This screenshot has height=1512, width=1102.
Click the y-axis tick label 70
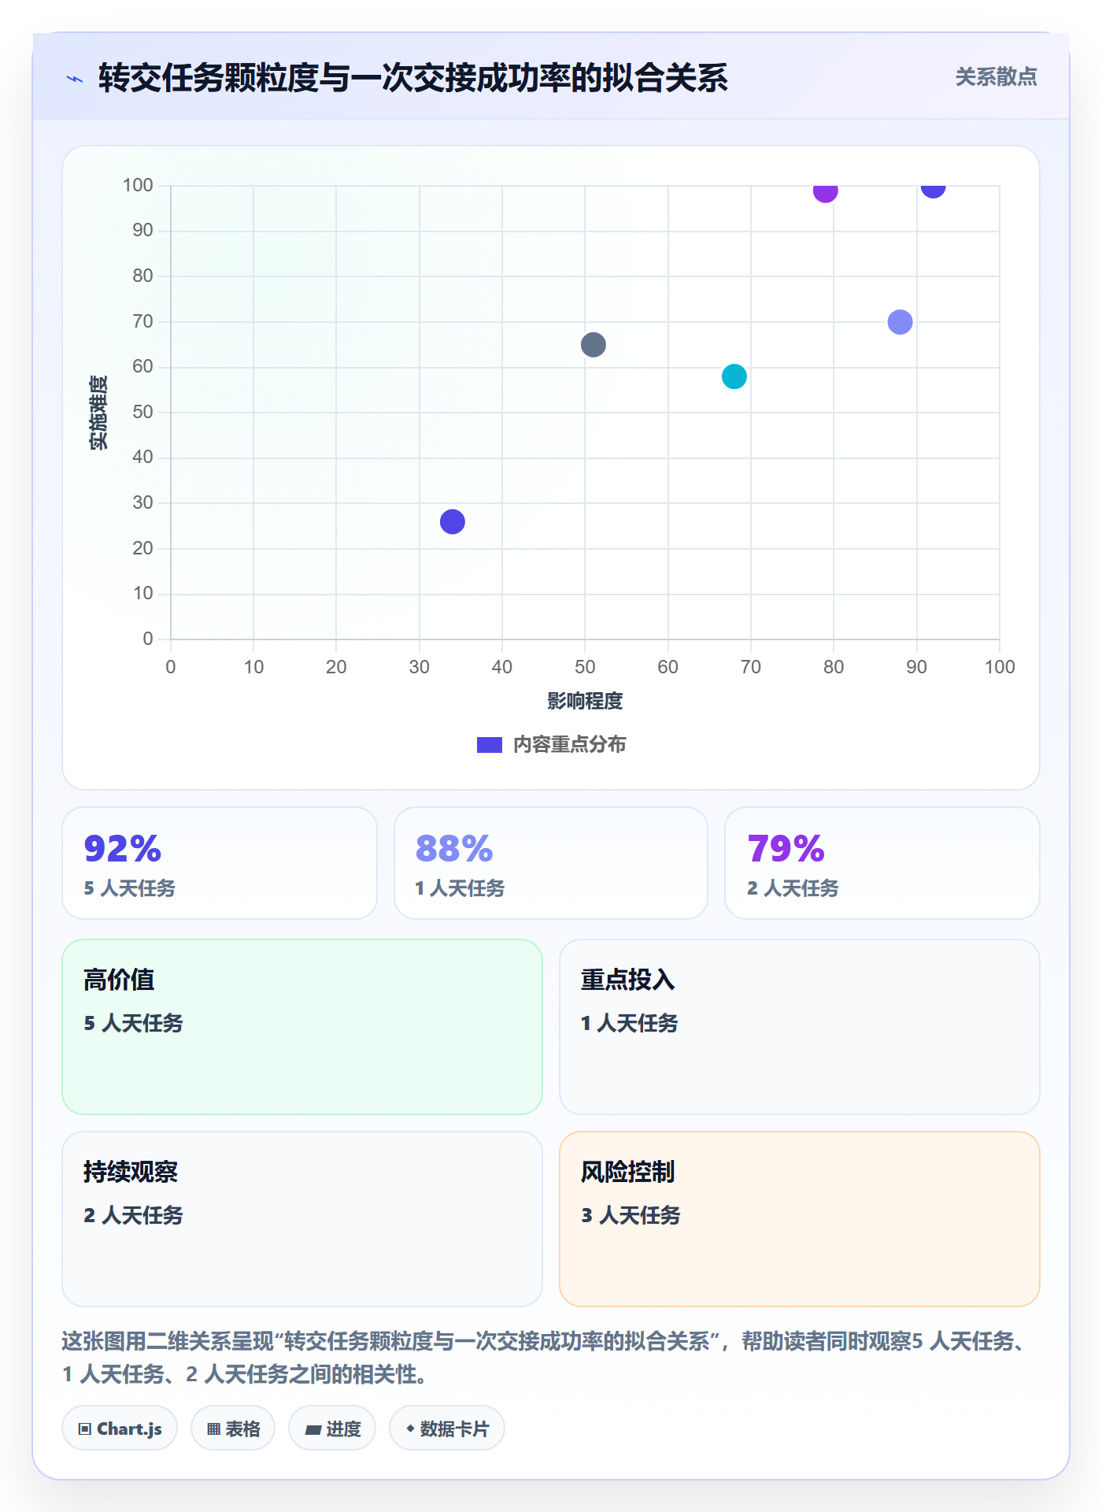tap(142, 321)
